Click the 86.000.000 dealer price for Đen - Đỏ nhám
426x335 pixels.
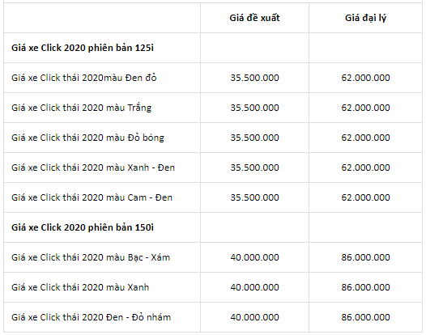pos(365,317)
